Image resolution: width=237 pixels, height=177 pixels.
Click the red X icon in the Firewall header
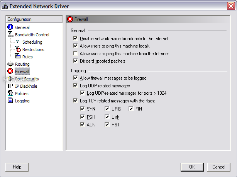click(70, 19)
